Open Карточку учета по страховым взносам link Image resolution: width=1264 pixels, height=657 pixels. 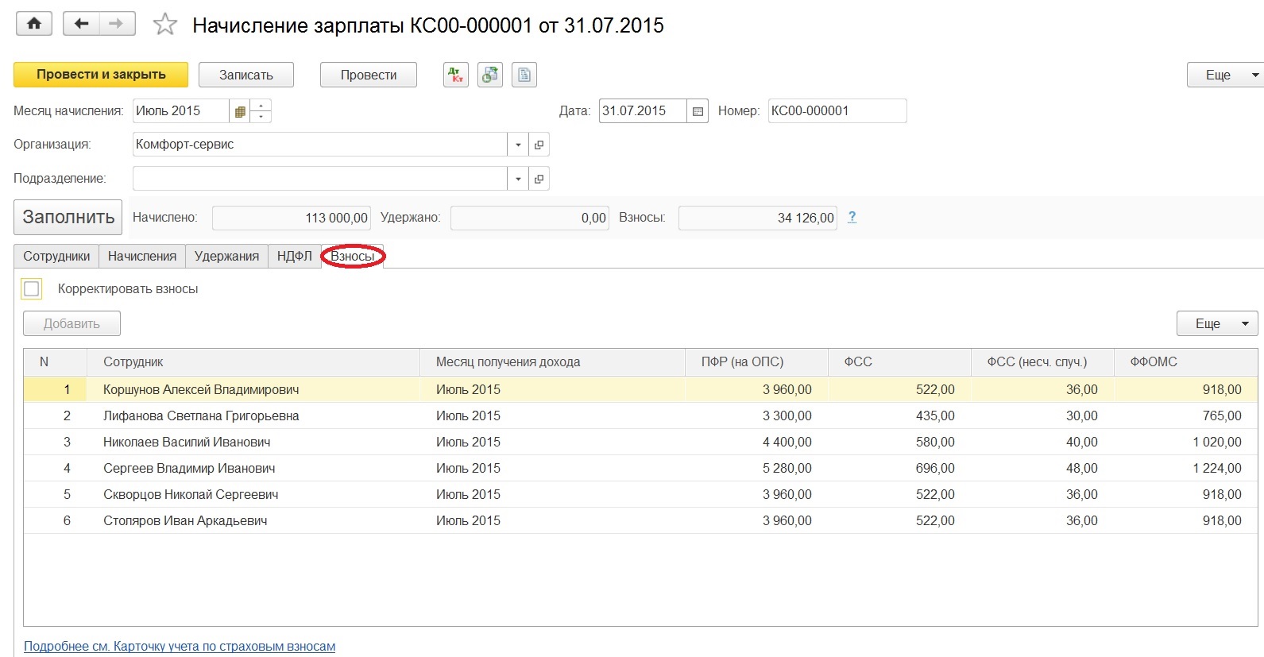click(x=180, y=646)
